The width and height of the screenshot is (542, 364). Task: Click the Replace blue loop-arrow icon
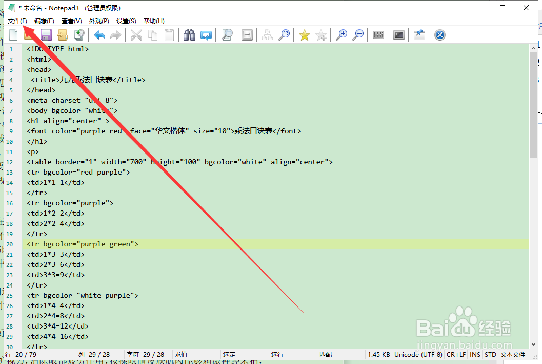pos(206,35)
